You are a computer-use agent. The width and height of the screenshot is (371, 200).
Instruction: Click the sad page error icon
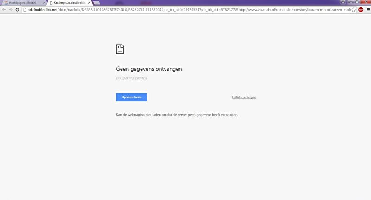pos(120,49)
